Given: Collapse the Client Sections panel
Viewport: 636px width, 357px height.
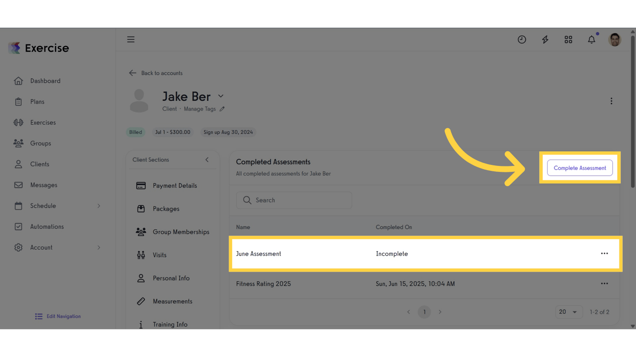Looking at the screenshot, I should pyautogui.click(x=207, y=160).
